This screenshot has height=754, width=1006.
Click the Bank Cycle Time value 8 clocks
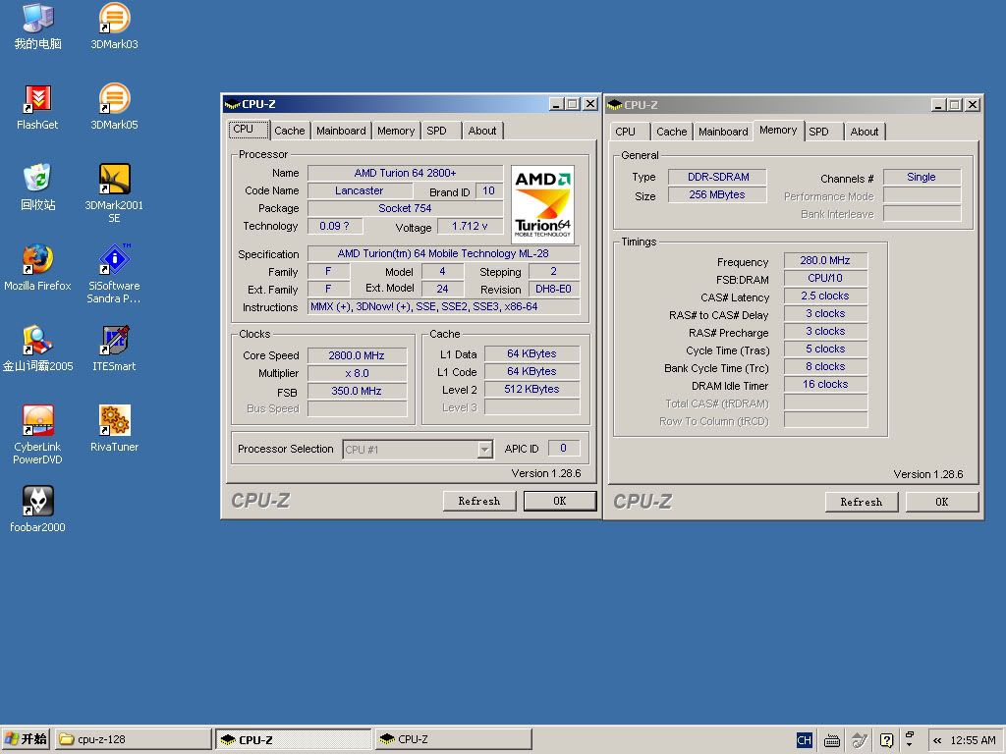coord(825,367)
